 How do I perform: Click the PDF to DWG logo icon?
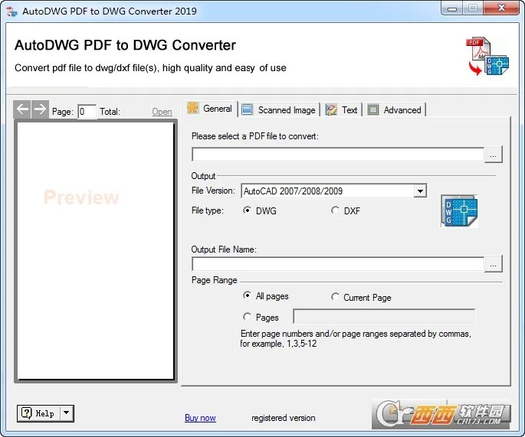[x=488, y=56]
